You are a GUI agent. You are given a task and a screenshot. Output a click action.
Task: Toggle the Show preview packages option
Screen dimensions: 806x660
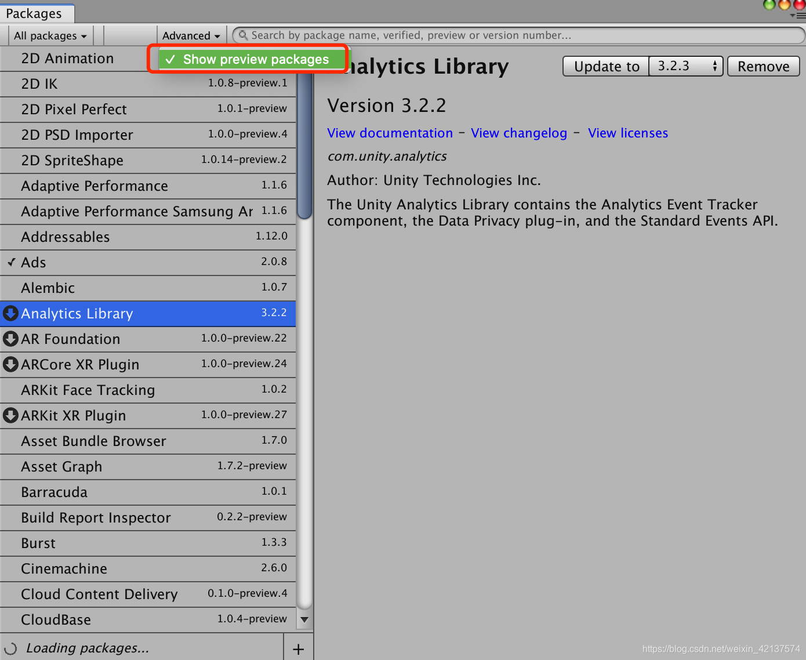252,59
